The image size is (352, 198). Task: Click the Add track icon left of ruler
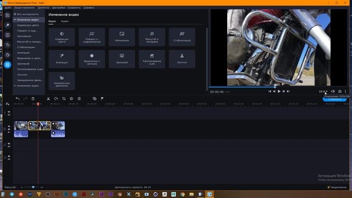pyautogui.click(x=7, y=104)
